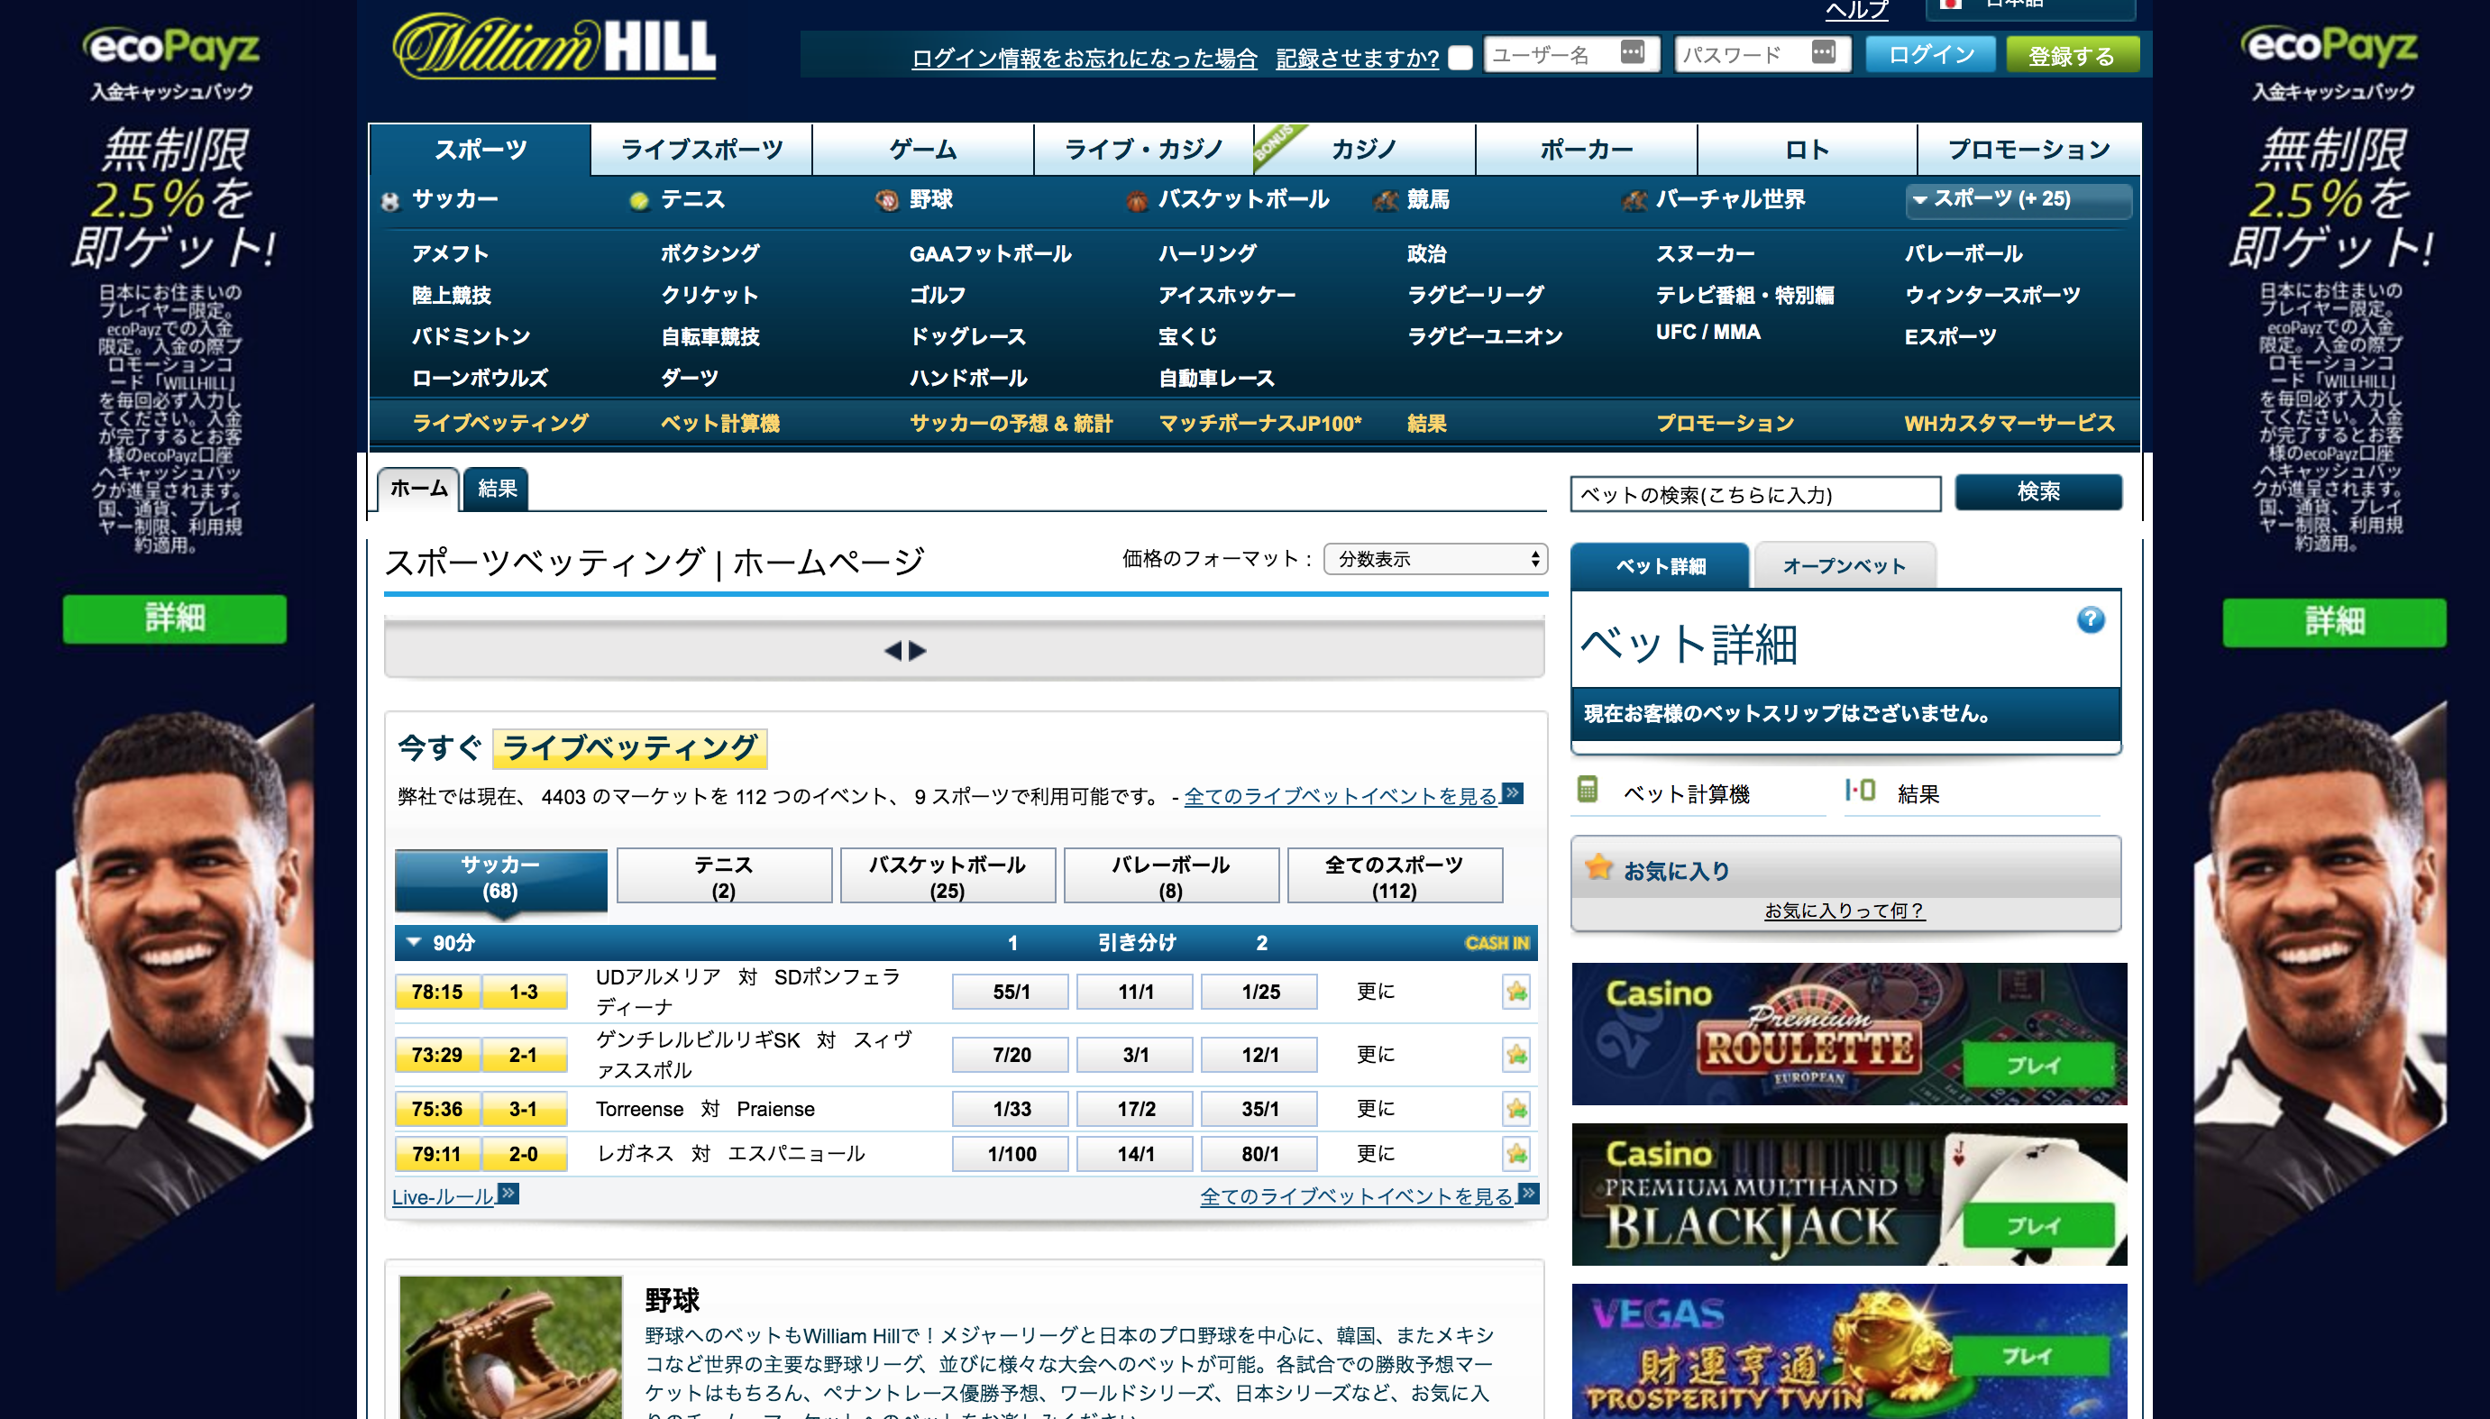Click the パスワード input field
Screen dimensions: 2490x1419
pos(1762,55)
